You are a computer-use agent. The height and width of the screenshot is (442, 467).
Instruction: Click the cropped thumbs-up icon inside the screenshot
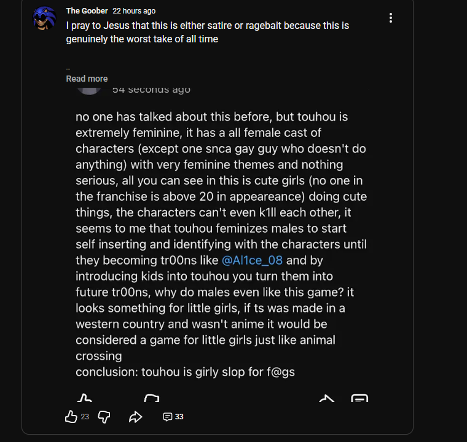[85, 398]
